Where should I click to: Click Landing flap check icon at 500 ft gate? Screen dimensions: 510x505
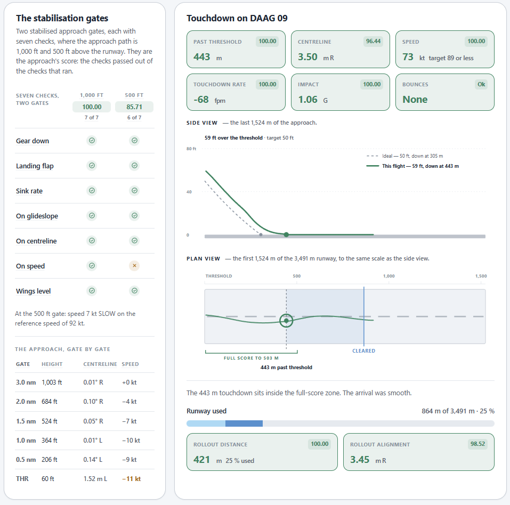click(x=134, y=166)
